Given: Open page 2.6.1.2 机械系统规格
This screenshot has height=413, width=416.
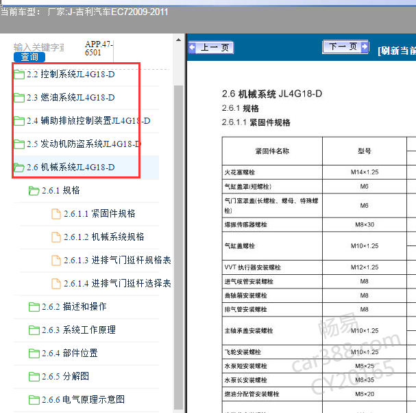Looking at the screenshot, I should coord(104,237).
